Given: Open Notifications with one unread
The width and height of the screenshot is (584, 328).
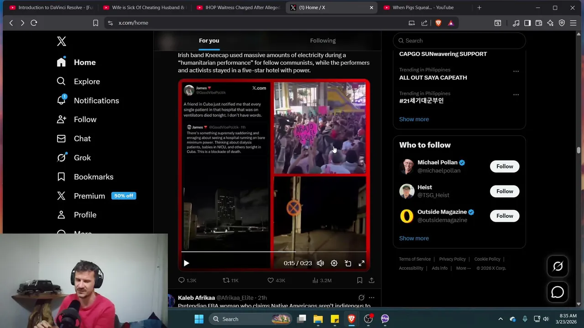Looking at the screenshot, I should (88, 101).
